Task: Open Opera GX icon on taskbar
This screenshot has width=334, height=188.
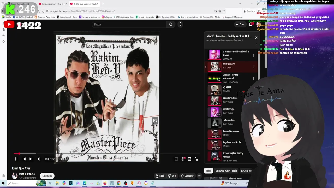Action: (x=139, y=183)
